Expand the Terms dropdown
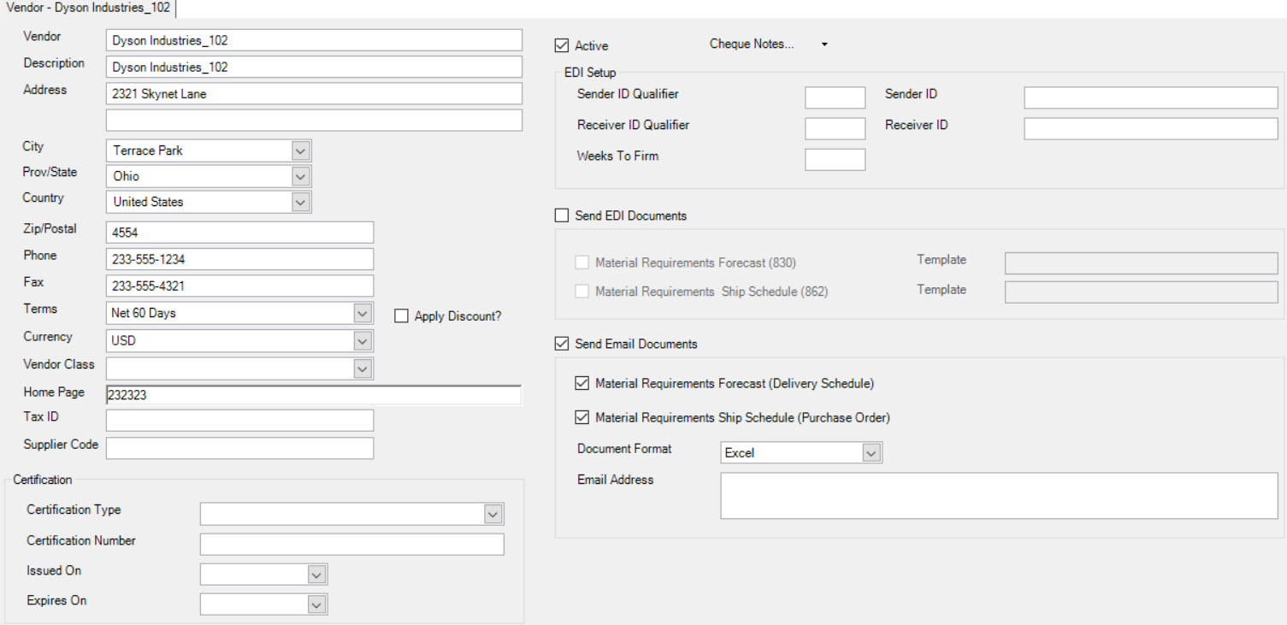The height and width of the screenshot is (625, 1287). coord(363,313)
